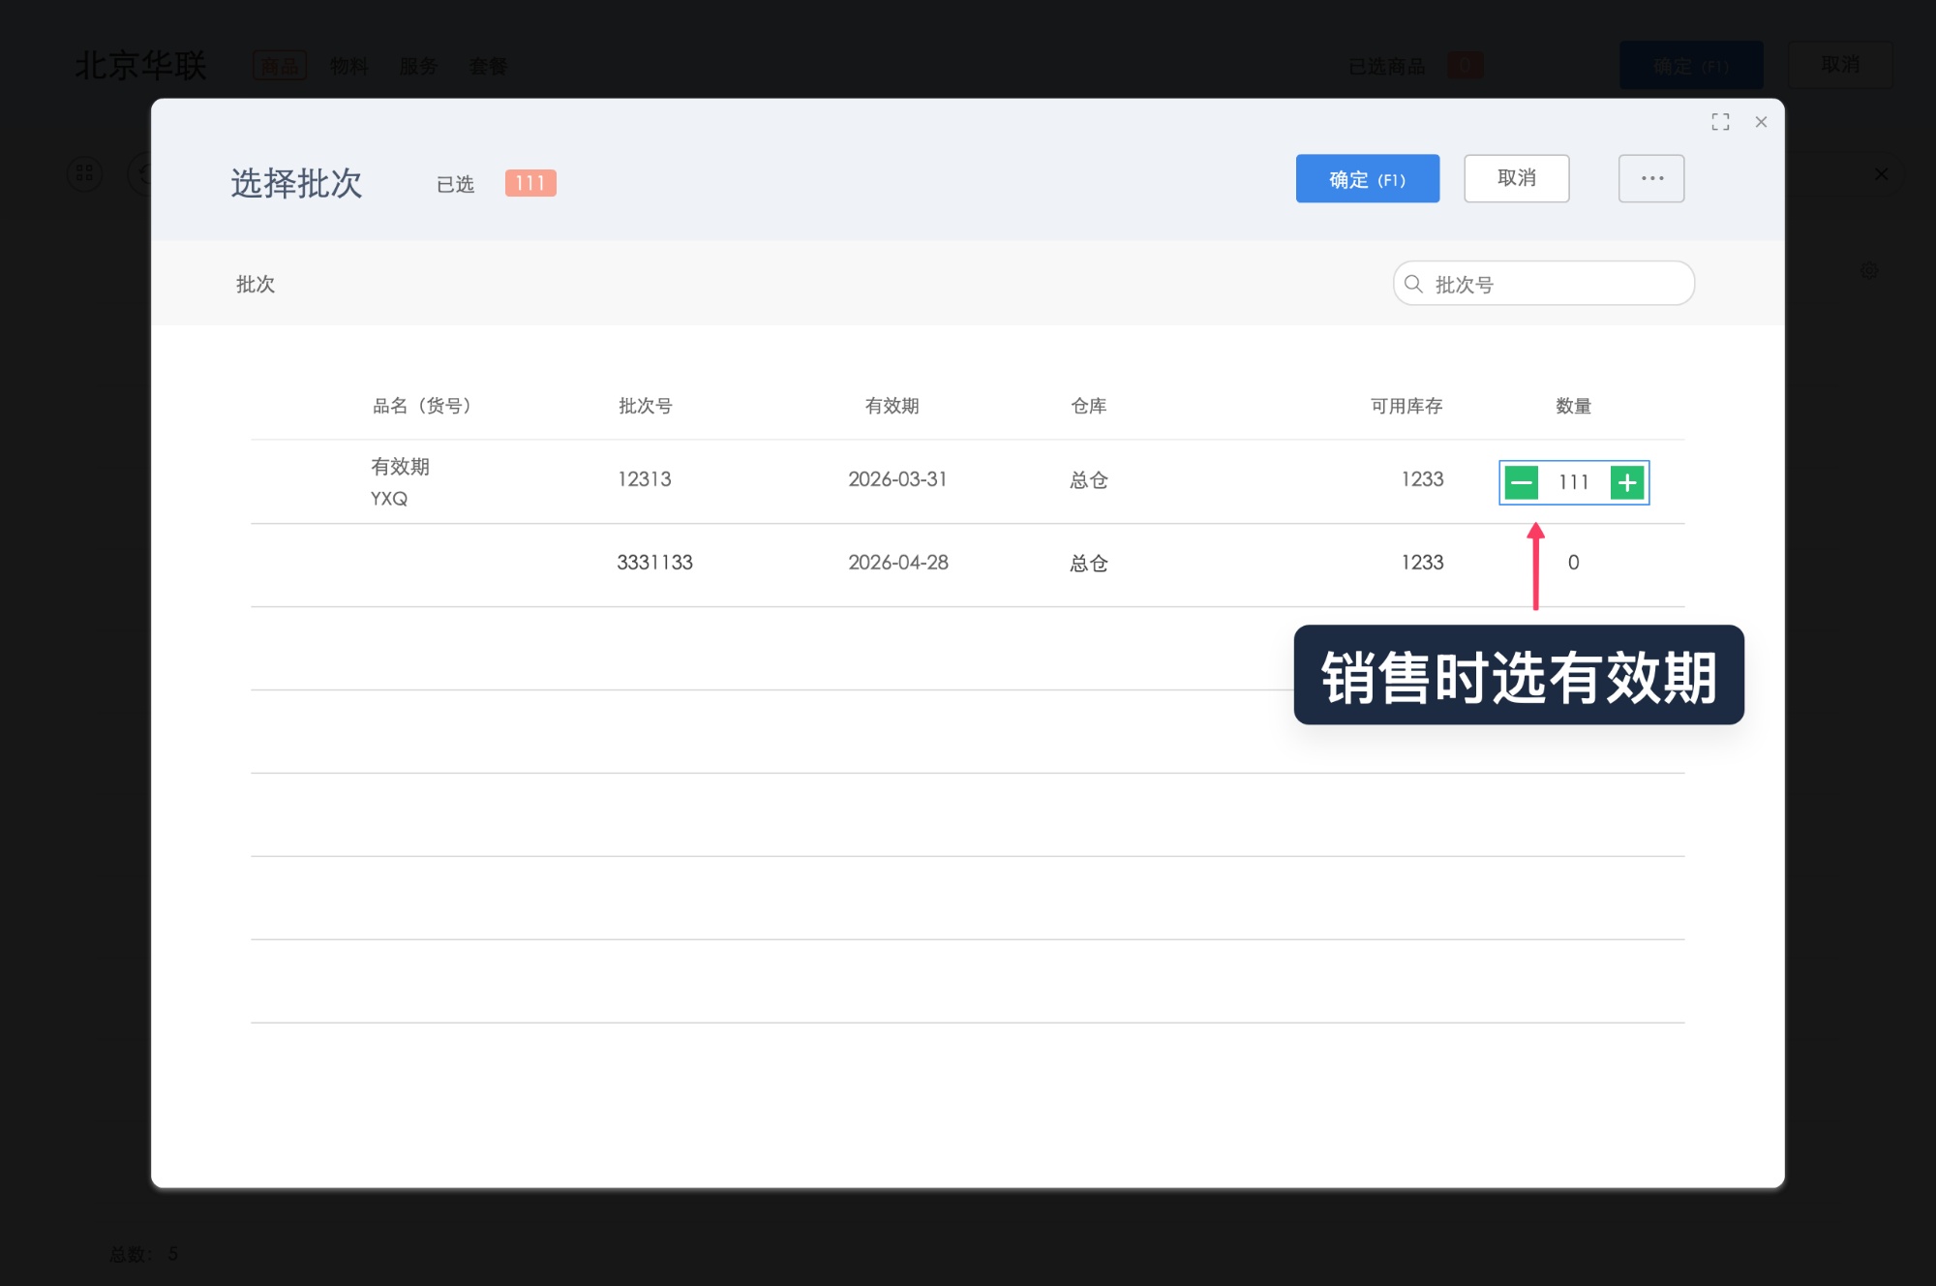Click the top-bar 确定 (F1) button
This screenshot has width=1936, height=1286.
1691,65
